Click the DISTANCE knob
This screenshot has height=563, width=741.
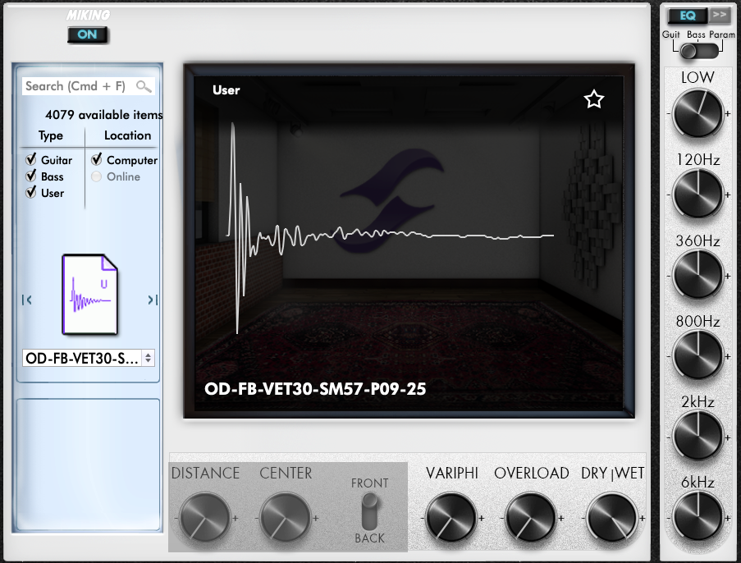(204, 518)
